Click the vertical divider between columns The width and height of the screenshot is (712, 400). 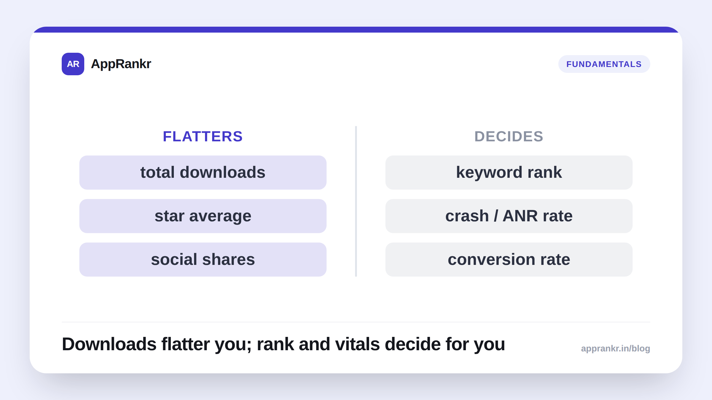(x=356, y=201)
